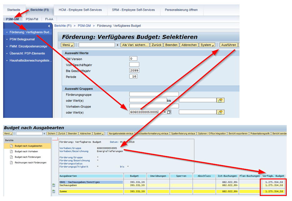Open value help icon beside 60603000050005

tap(169, 112)
